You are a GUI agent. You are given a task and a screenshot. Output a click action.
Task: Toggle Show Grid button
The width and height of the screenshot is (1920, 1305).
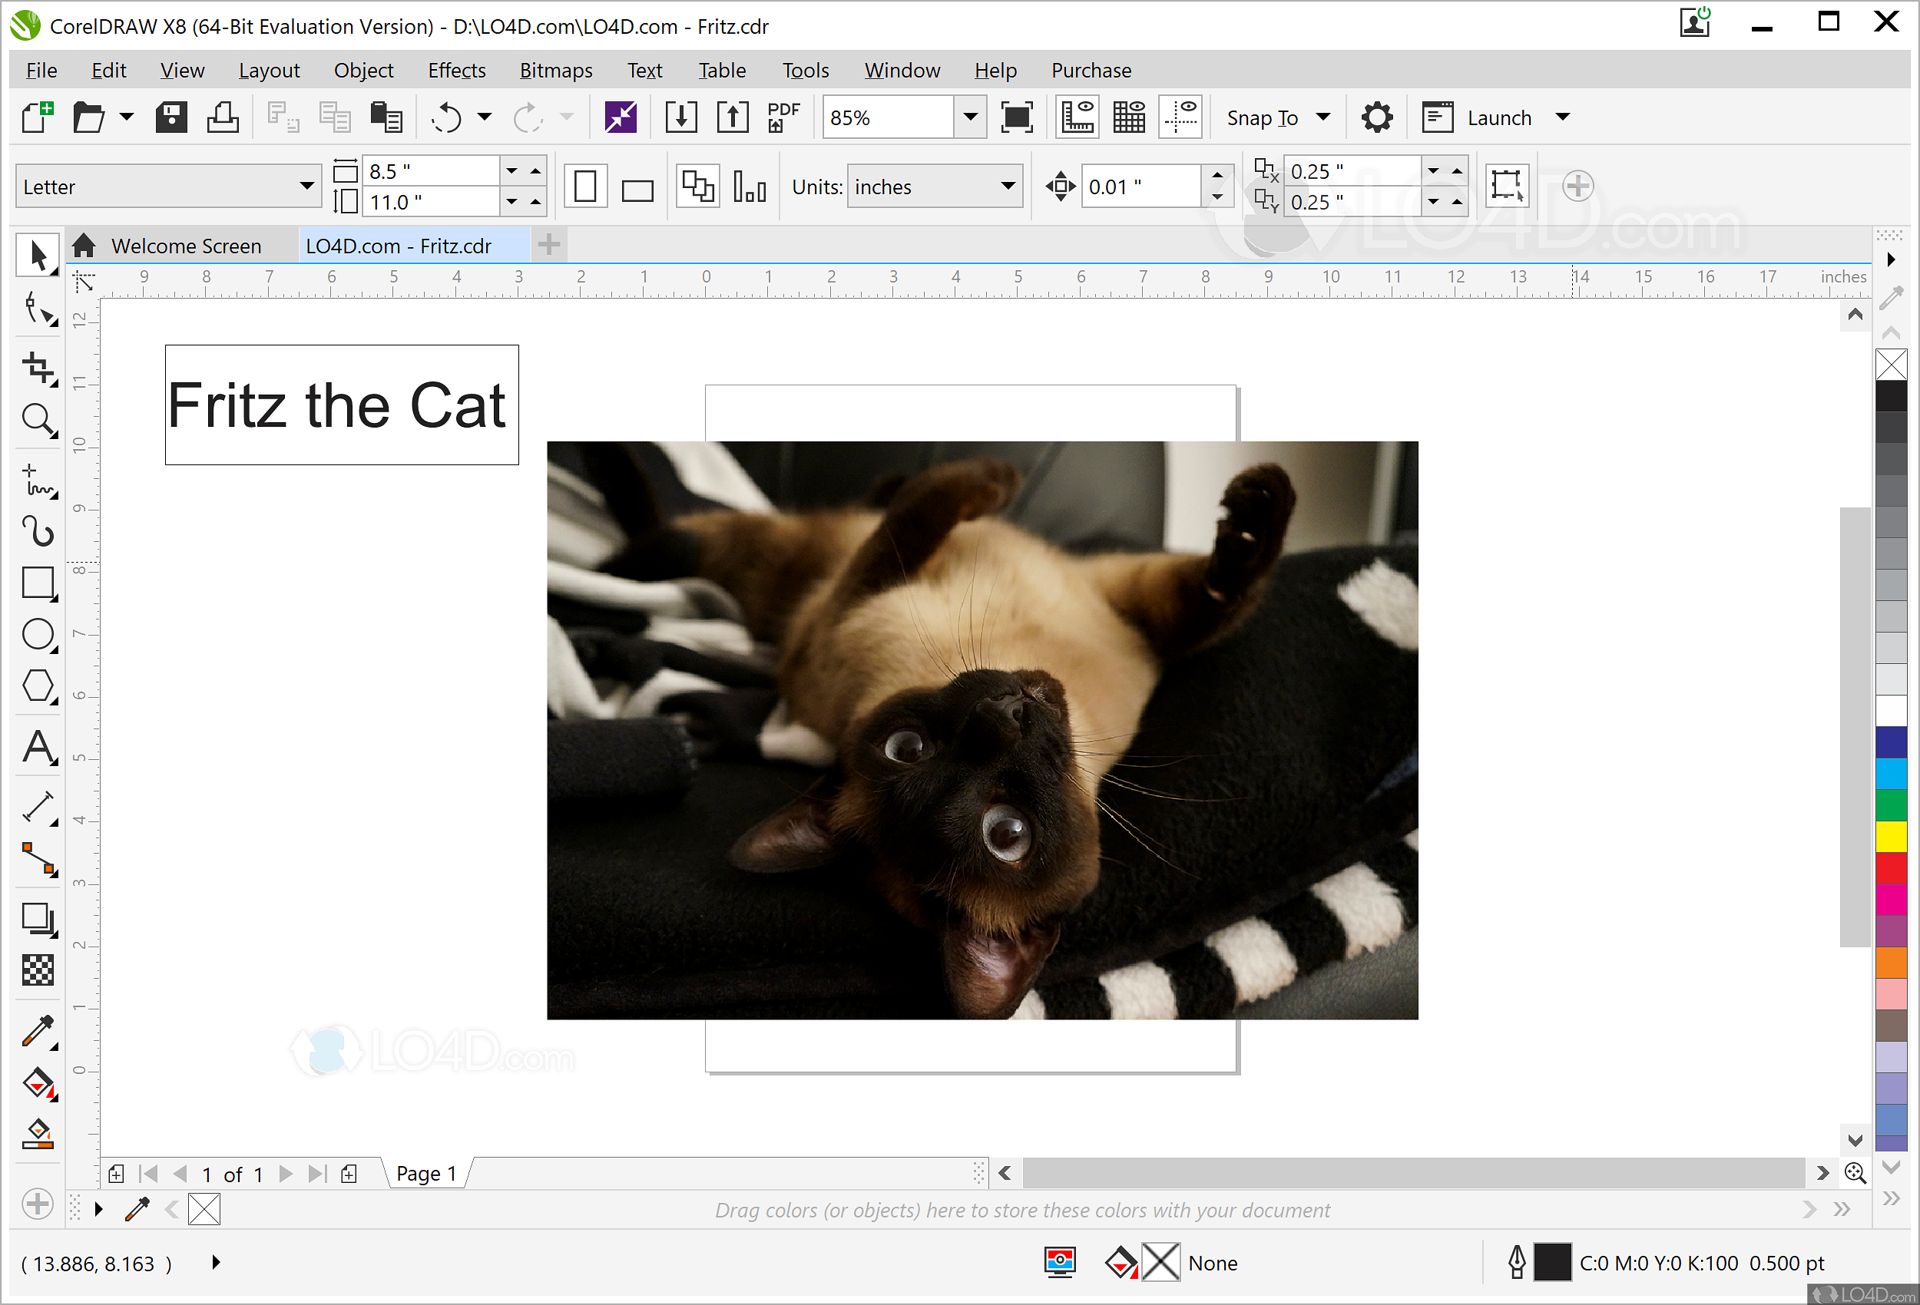[x=1128, y=117]
